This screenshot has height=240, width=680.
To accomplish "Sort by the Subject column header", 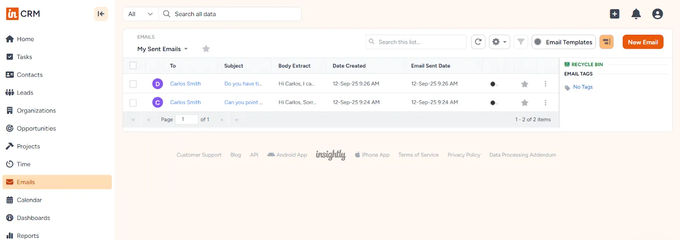I will pyautogui.click(x=234, y=66).
